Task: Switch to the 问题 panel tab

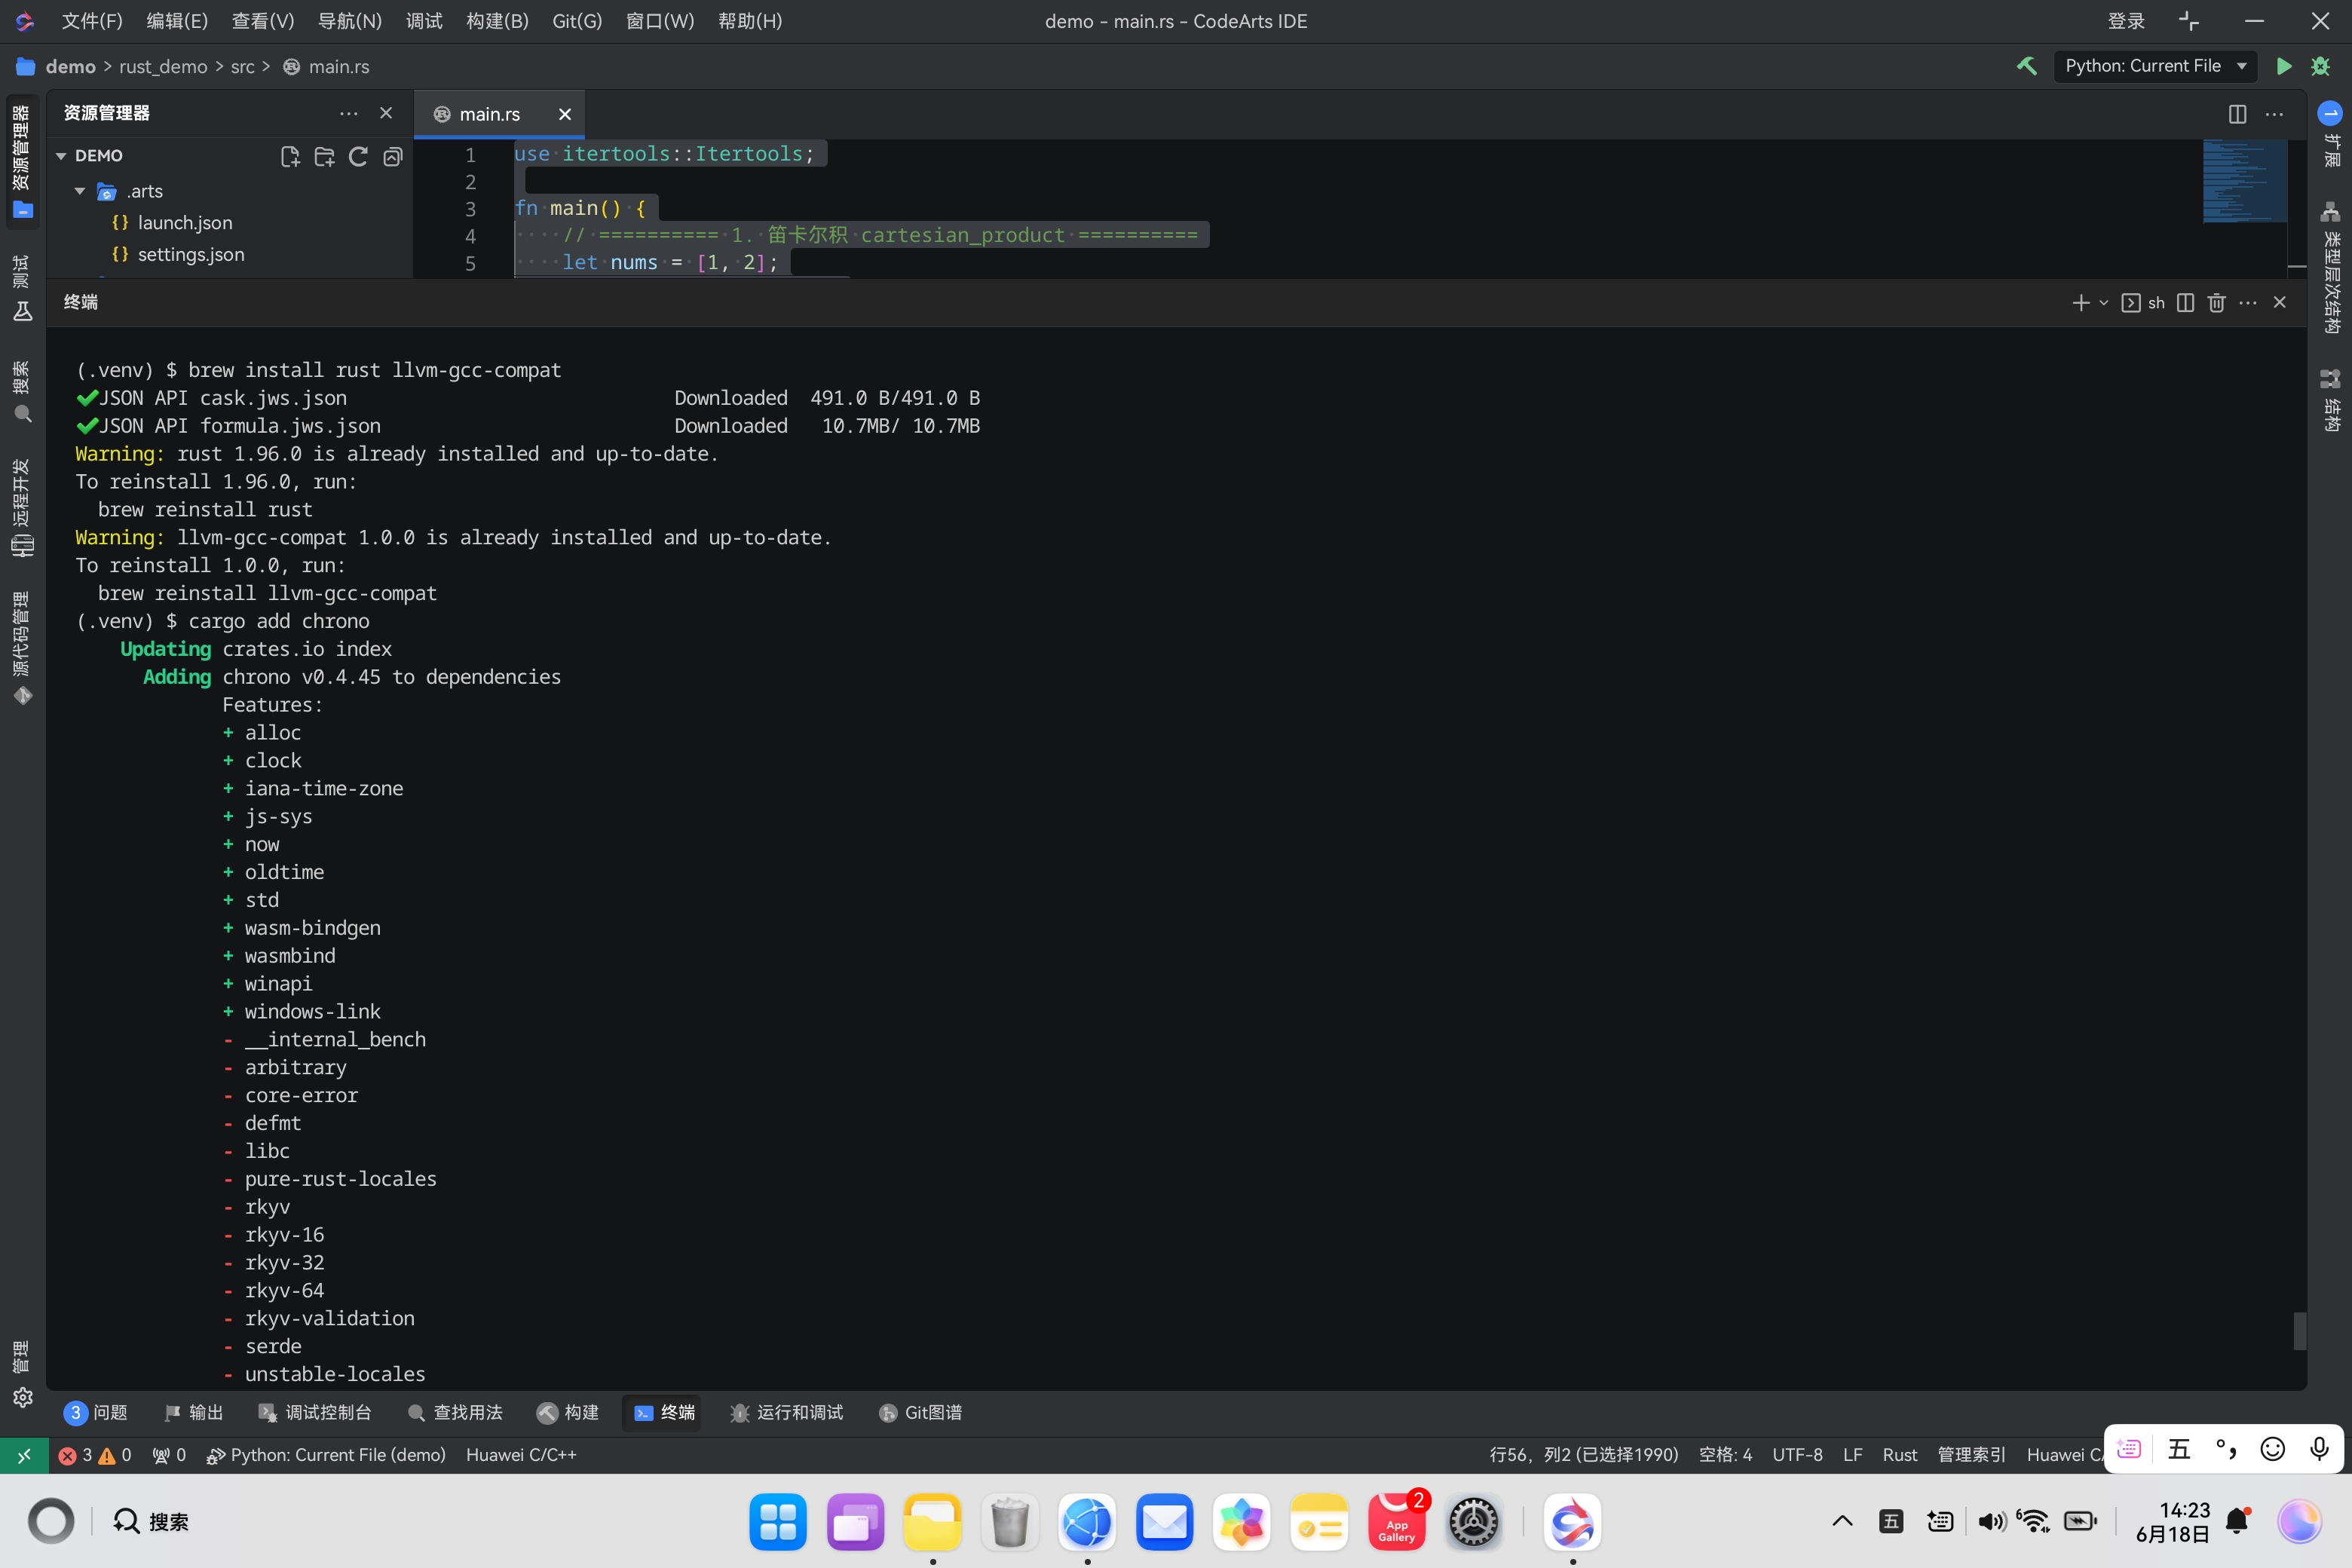Action: [x=96, y=1412]
